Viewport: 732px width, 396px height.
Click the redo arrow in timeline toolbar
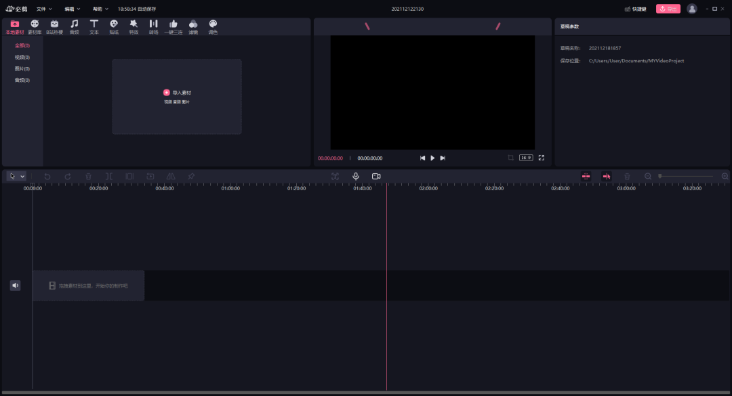point(68,176)
